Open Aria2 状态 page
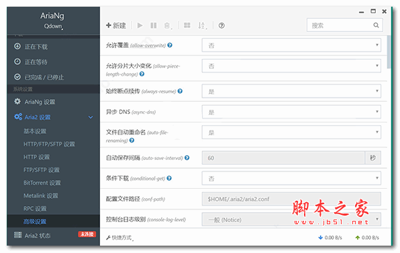This screenshot has width=400, height=253. 38,236
